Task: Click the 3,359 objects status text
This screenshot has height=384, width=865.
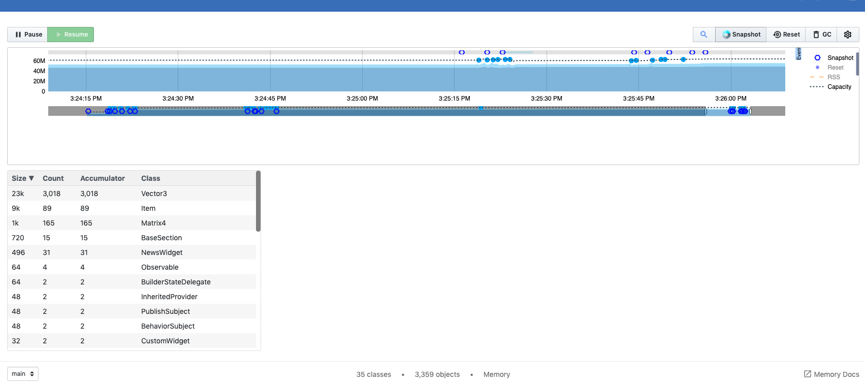Action: [437, 374]
